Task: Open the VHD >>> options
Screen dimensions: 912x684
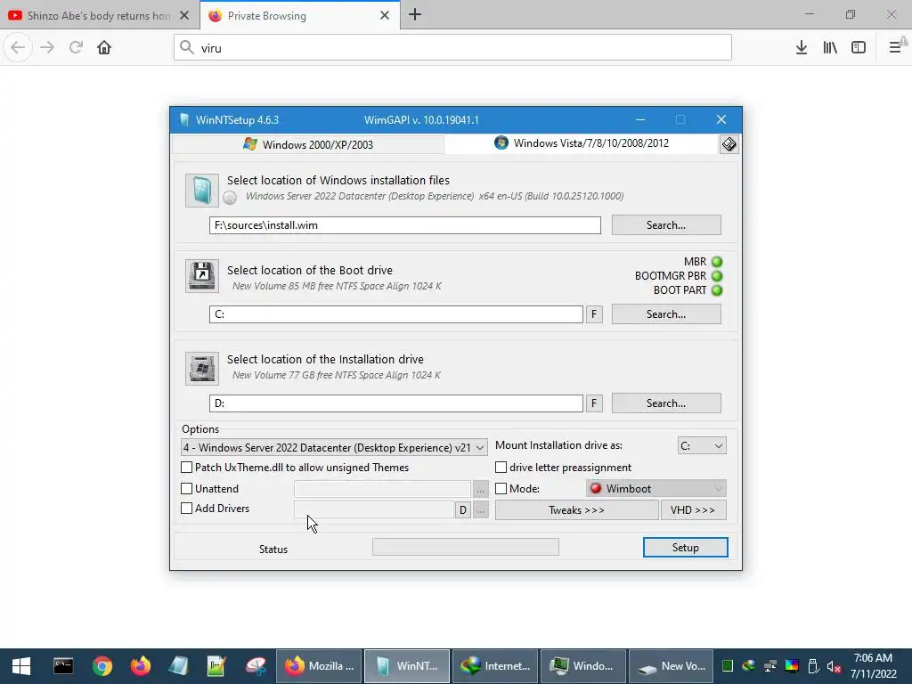Action: coord(693,510)
